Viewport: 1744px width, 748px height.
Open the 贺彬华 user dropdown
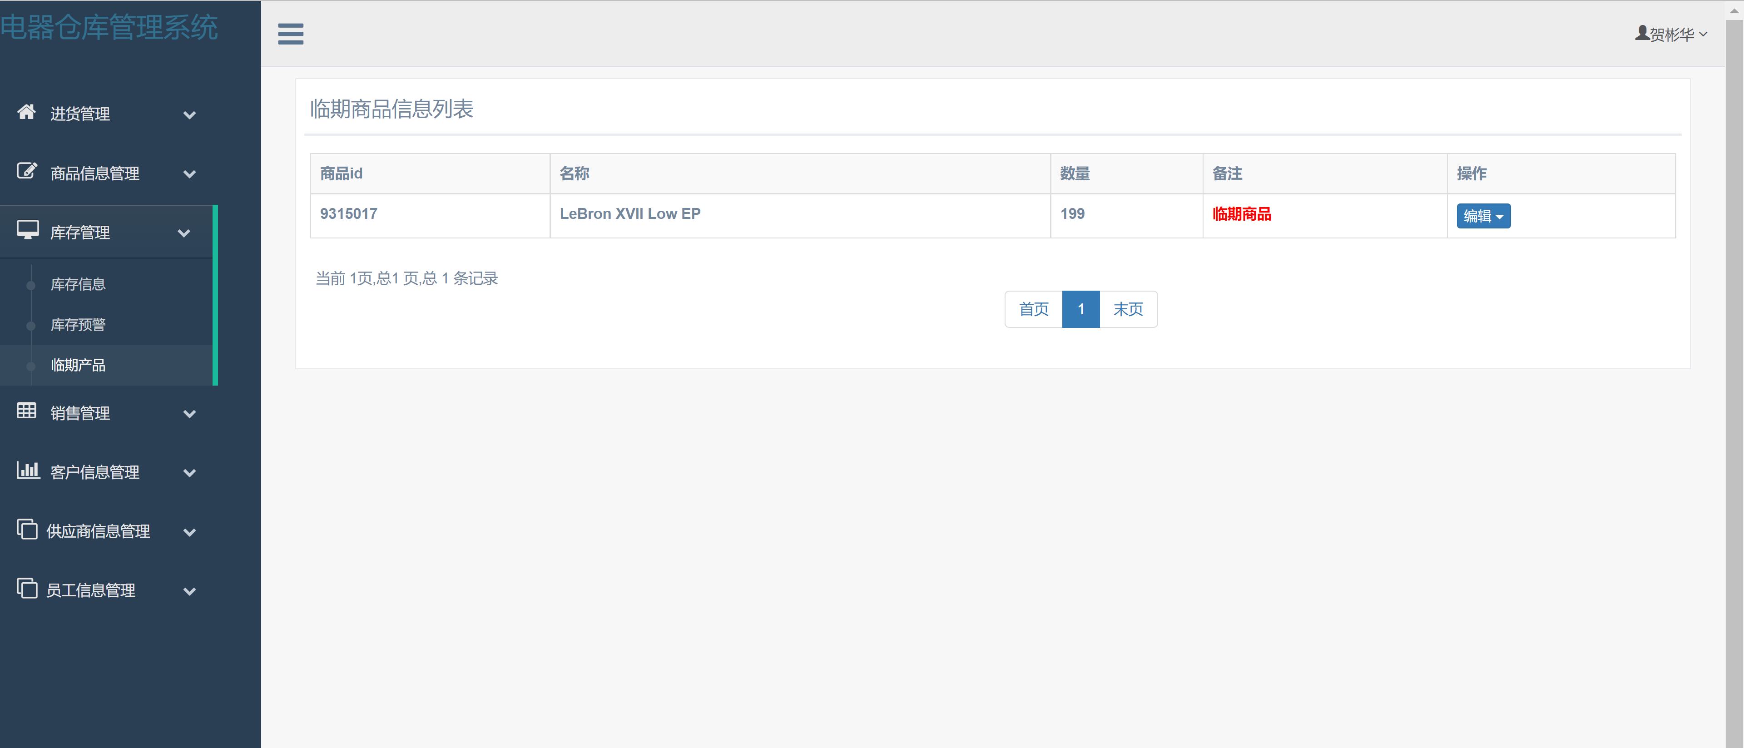pos(1672,33)
